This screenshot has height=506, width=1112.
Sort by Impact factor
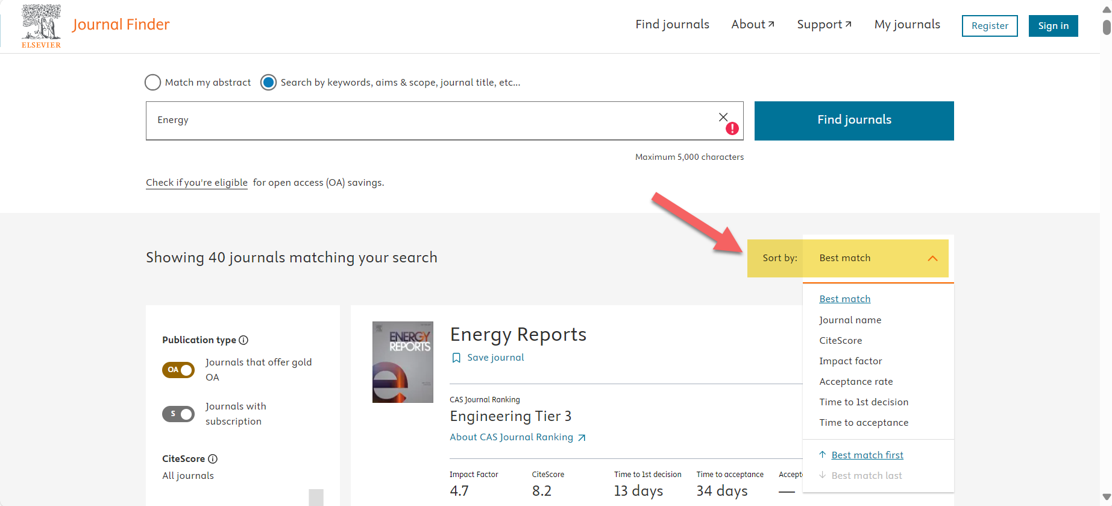pyautogui.click(x=850, y=361)
